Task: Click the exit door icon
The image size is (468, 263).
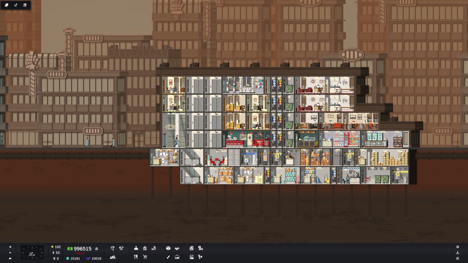Action: pos(457,258)
